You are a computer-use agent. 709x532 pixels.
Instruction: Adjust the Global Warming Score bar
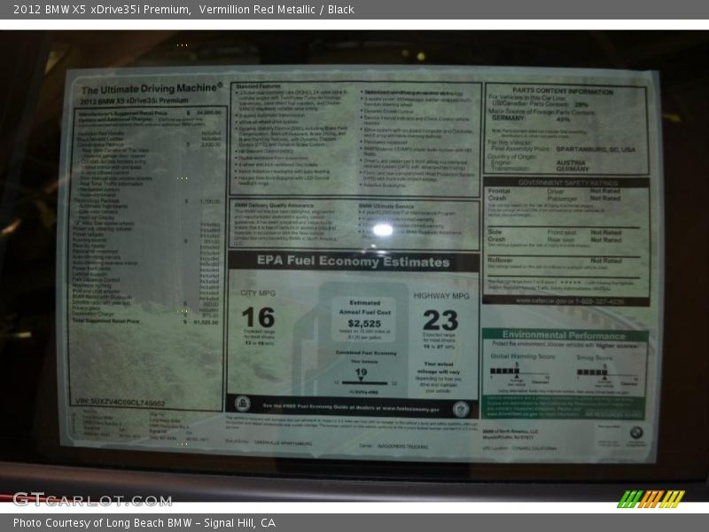506,371
